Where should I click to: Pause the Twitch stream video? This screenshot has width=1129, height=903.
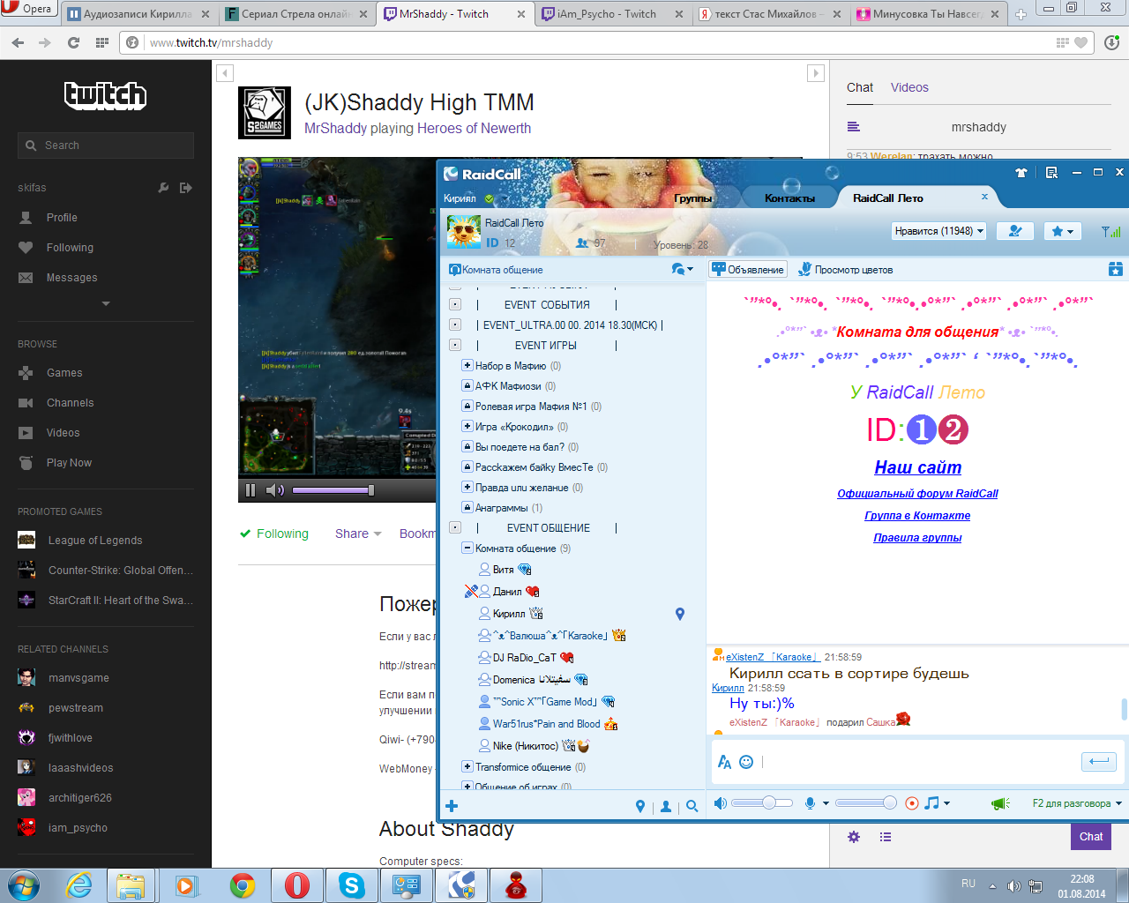tap(250, 490)
